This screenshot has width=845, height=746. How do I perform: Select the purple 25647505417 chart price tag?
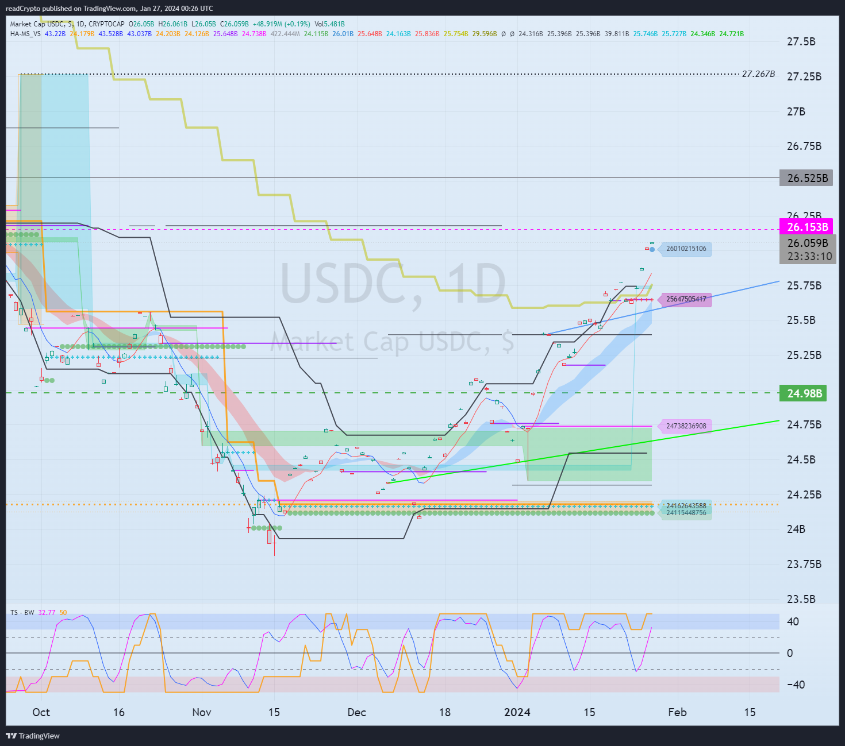tap(686, 299)
